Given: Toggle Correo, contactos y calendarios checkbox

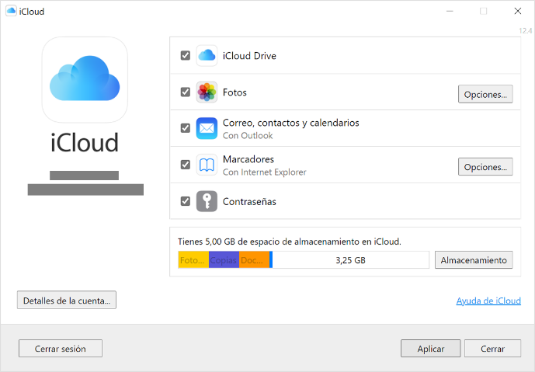Looking at the screenshot, I should (x=186, y=128).
